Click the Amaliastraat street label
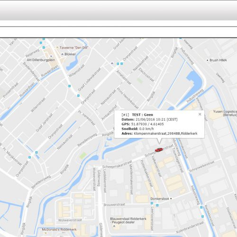 (124, 77)
